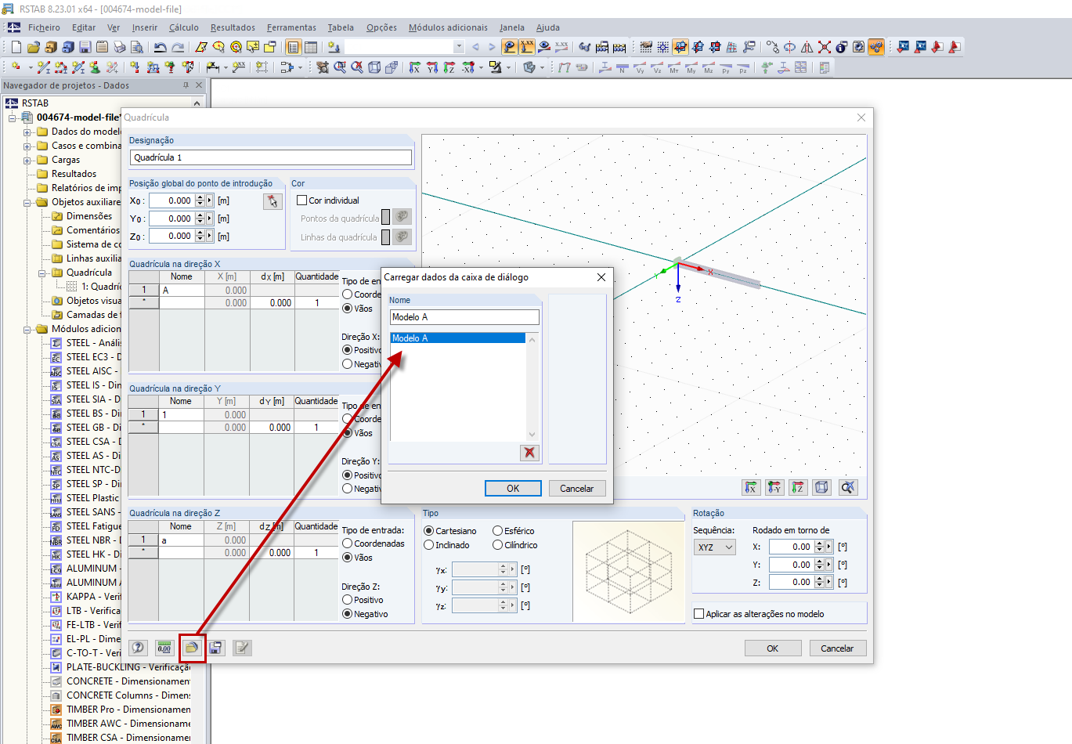Choose Coordenadas input type for Z direction
Viewport: 1072px width, 744px height.
point(348,544)
